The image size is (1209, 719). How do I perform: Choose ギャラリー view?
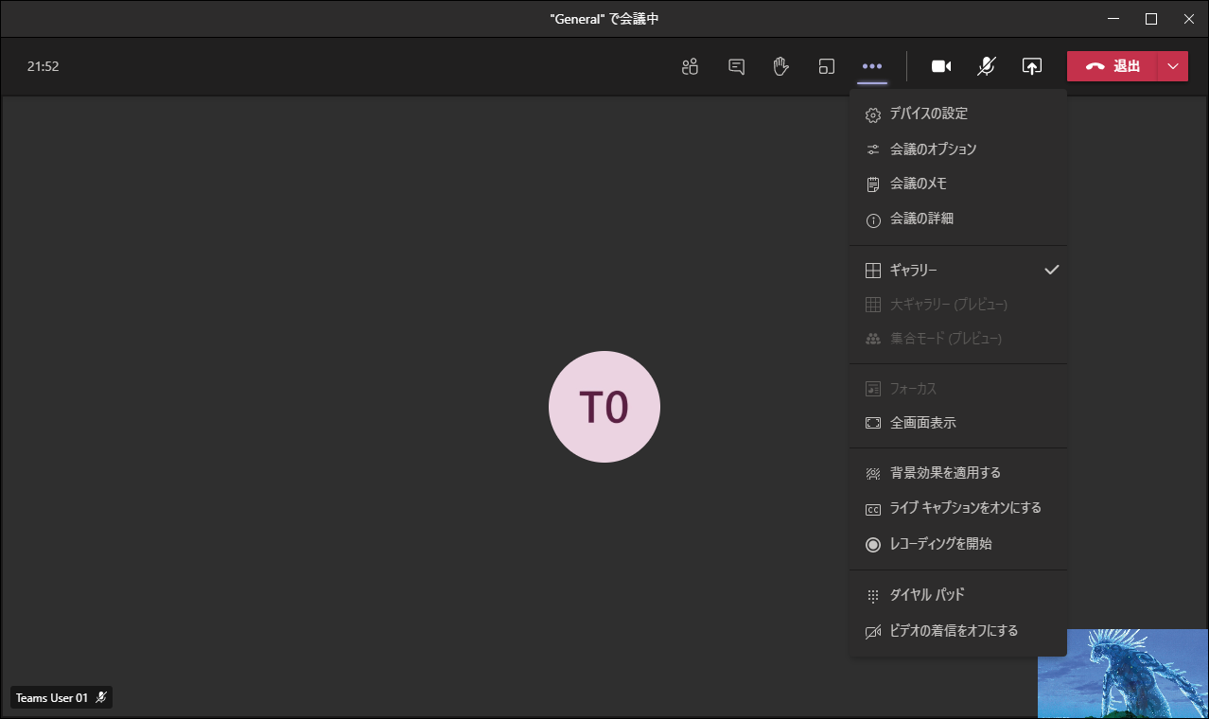click(958, 271)
